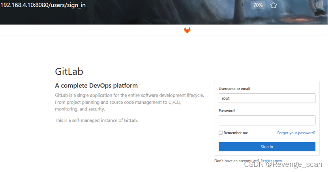Reset the 70% zoom level badge
Viewport: 328px width, 172px height.
point(258,5)
